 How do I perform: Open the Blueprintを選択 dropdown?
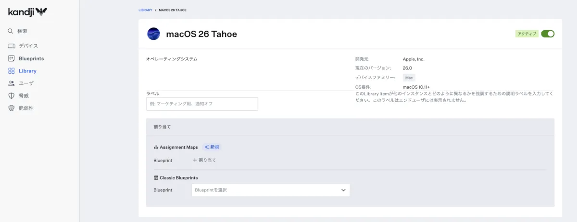coord(270,190)
